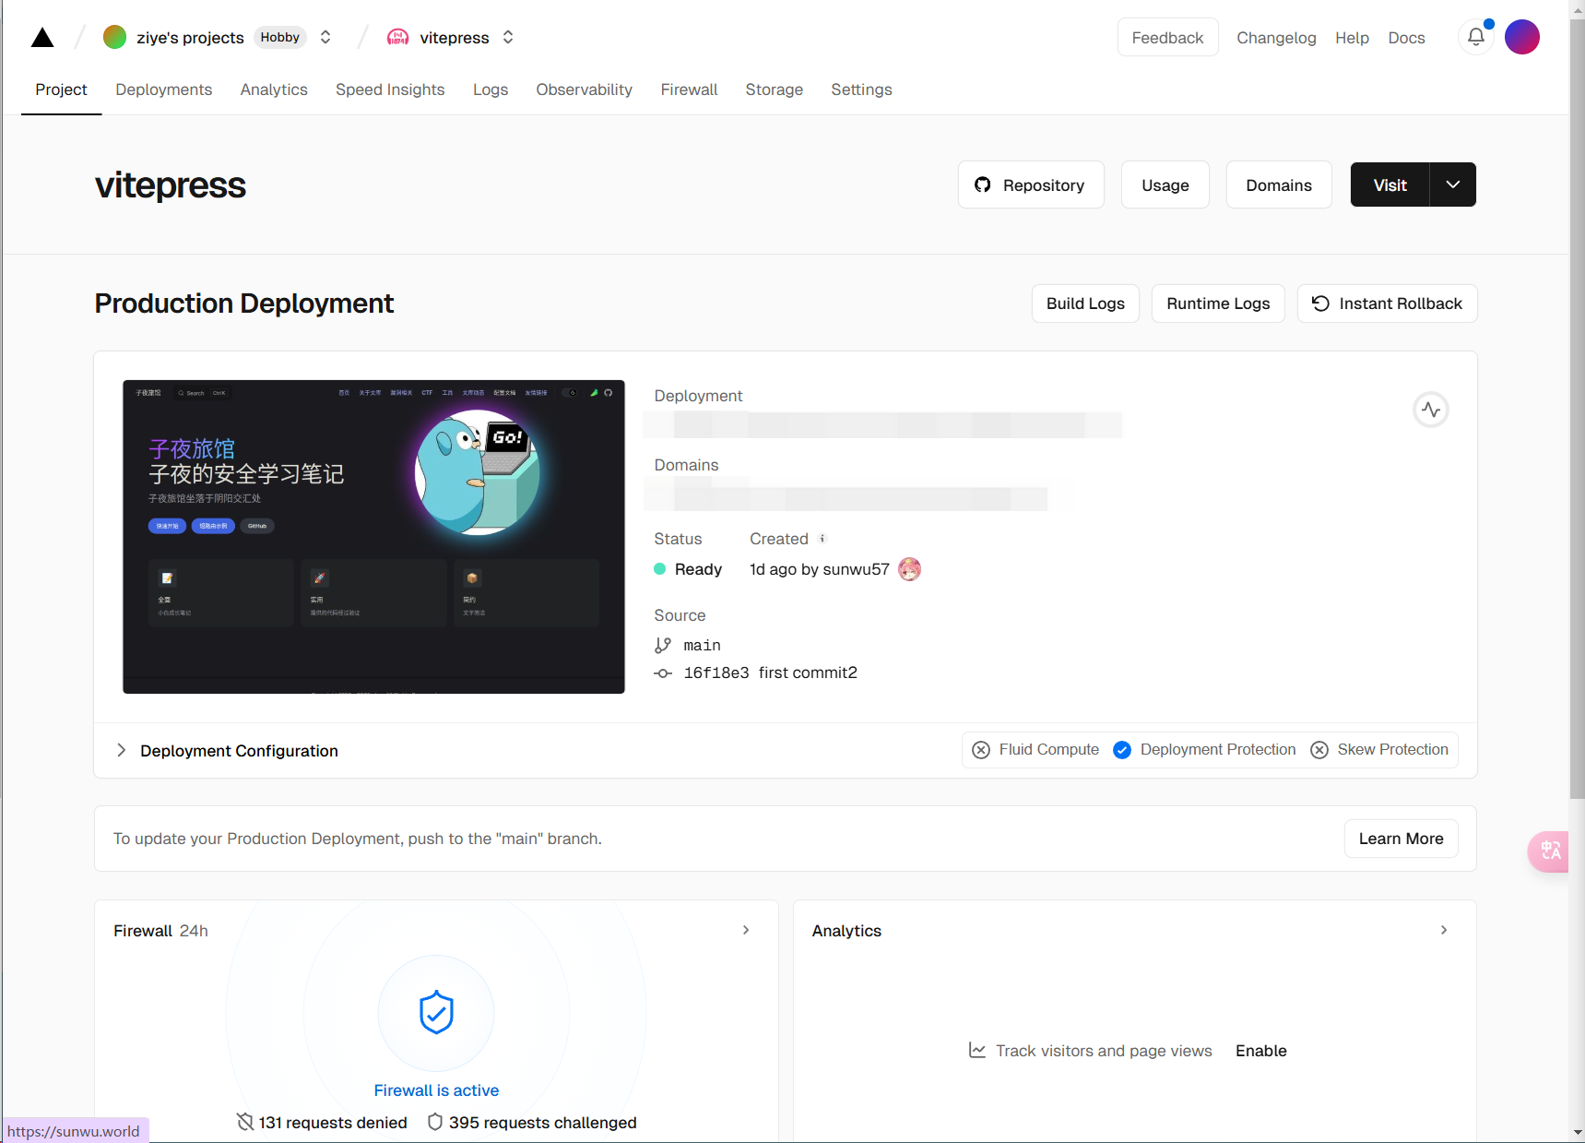This screenshot has width=1585, height=1143.
Task: Open the GitHub Repository button
Action: tap(1031, 185)
